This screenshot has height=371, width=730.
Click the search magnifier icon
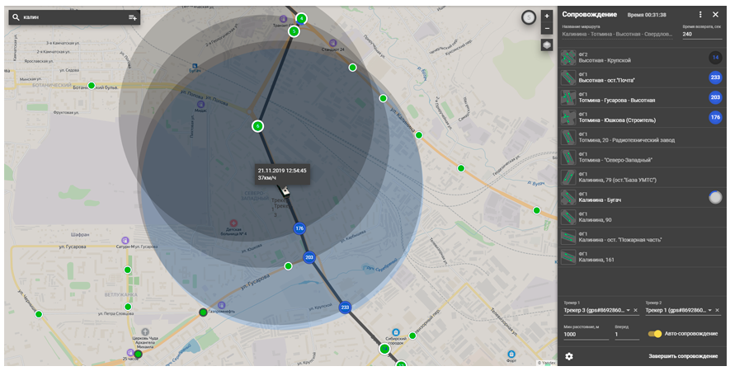pos(15,17)
